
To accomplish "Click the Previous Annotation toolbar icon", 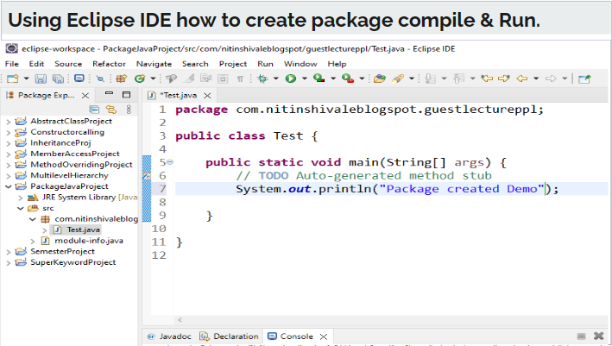I will (x=458, y=79).
